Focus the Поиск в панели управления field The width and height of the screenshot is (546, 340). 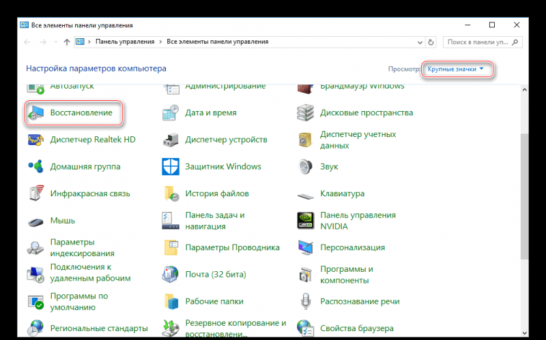(x=483, y=42)
